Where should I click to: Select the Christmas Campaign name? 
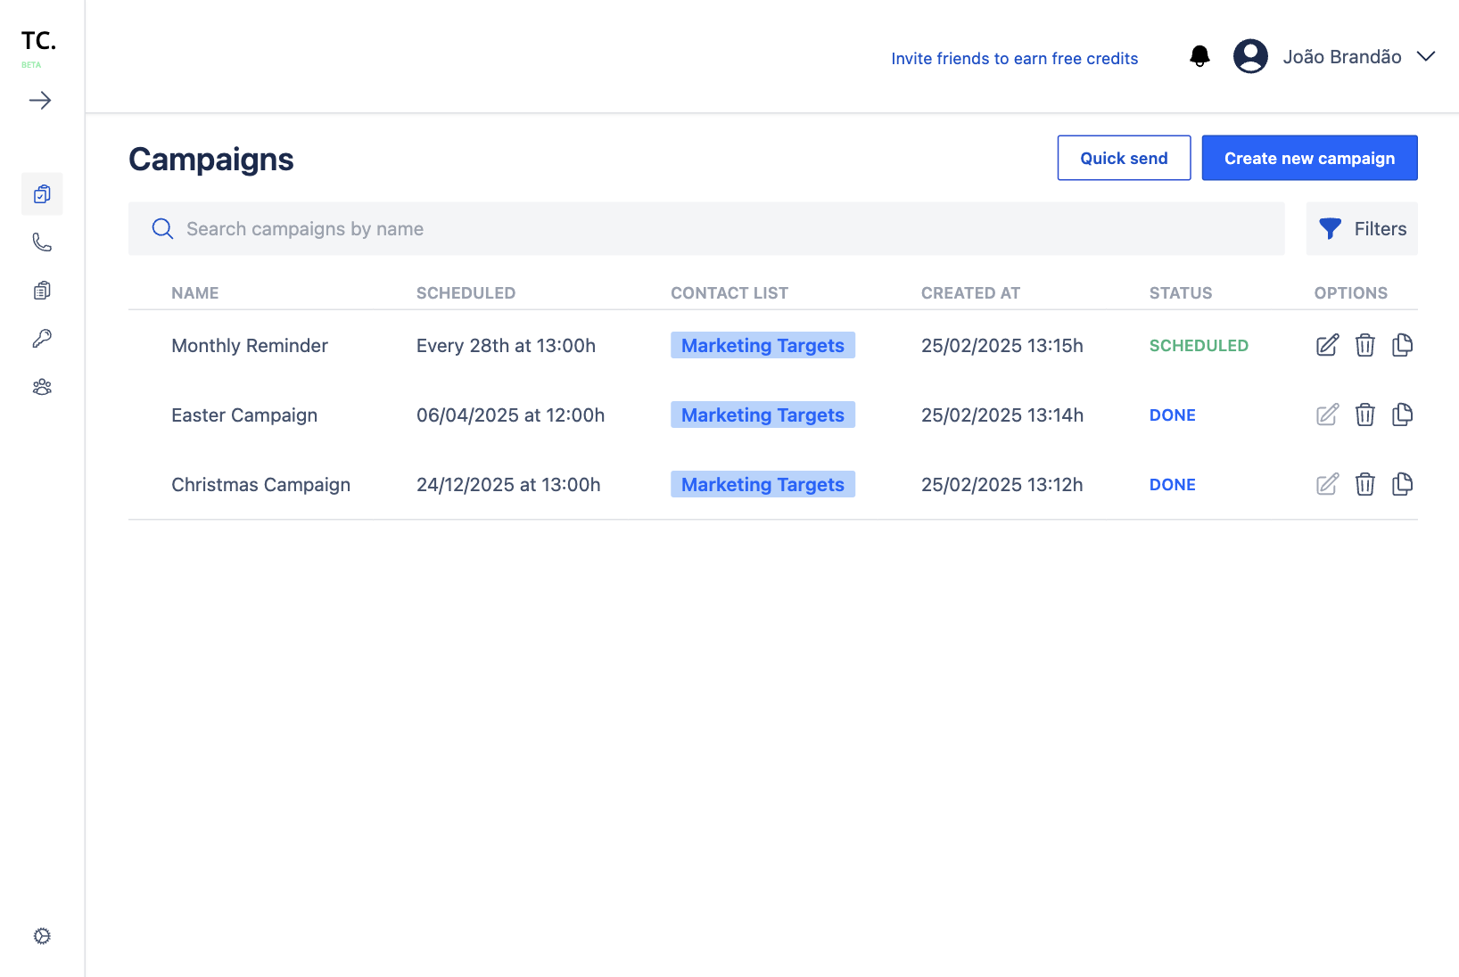tap(260, 485)
